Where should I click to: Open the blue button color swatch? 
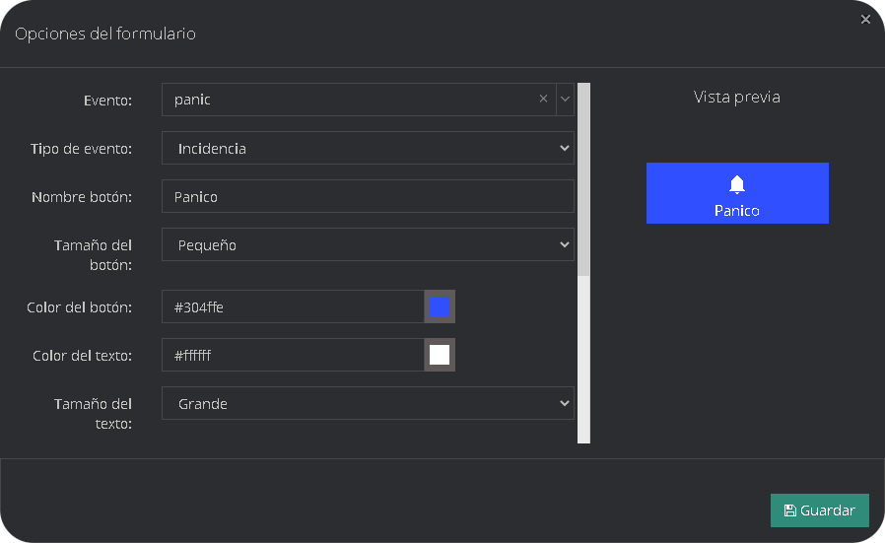pyautogui.click(x=440, y=307)
